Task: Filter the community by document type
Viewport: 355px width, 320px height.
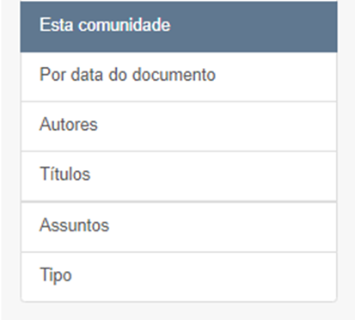Action: click(x=179, y=277)
